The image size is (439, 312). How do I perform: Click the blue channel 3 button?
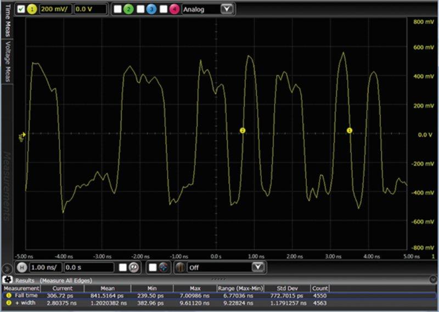pyautogui.click(x=150, y=9)
